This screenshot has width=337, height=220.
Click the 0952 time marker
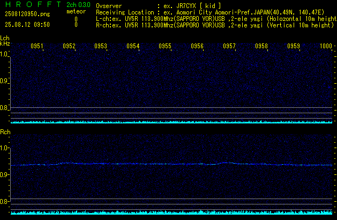pos(69,46)
